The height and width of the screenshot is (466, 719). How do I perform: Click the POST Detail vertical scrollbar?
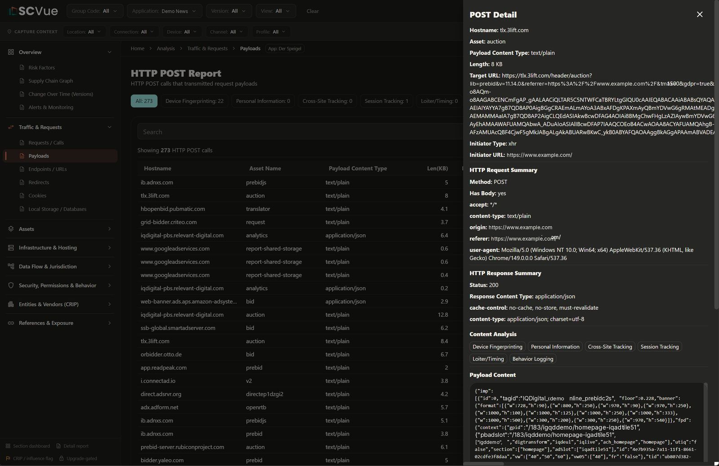pyautogui.click(x=716, y=155)
